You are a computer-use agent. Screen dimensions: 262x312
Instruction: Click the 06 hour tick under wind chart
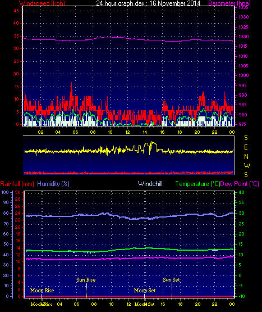pyautogui.click(x=75, y=132)
